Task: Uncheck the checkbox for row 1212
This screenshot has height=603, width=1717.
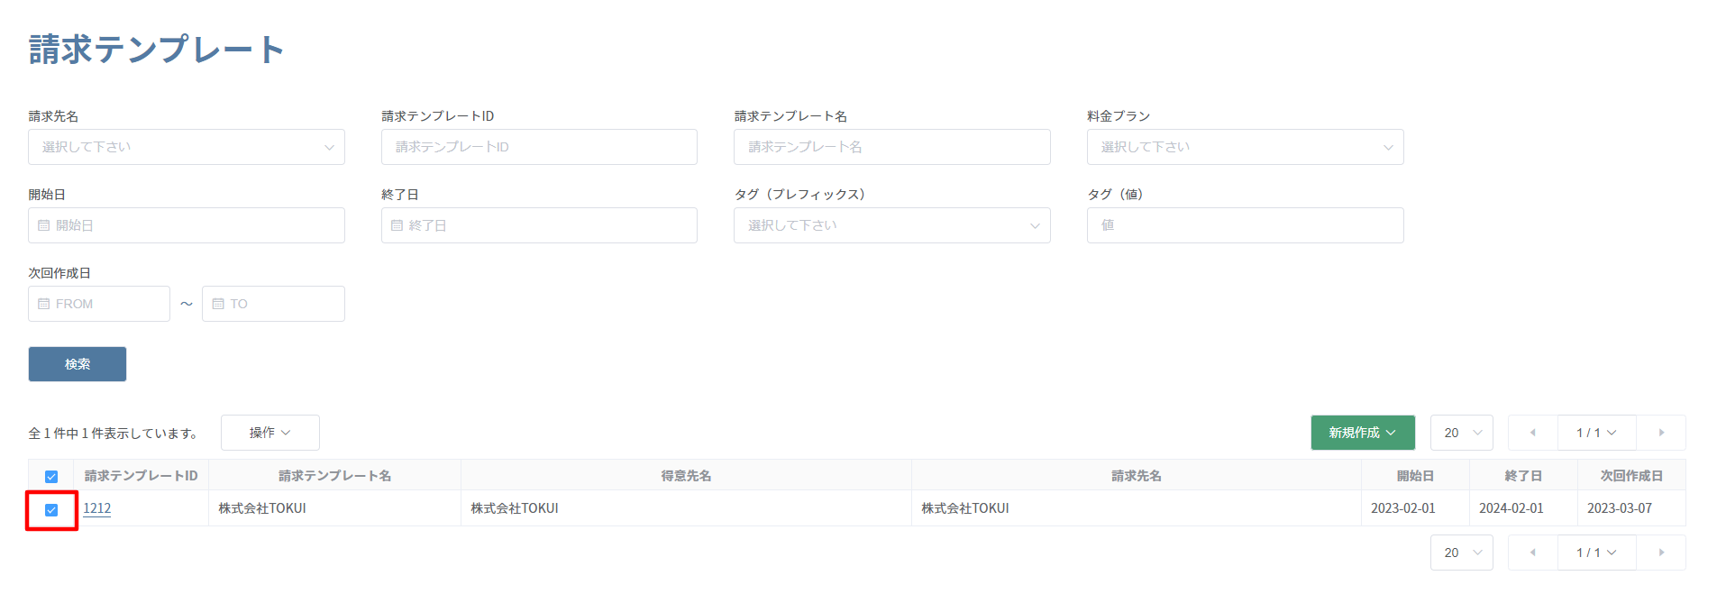Action: click(x=51, y=510)
